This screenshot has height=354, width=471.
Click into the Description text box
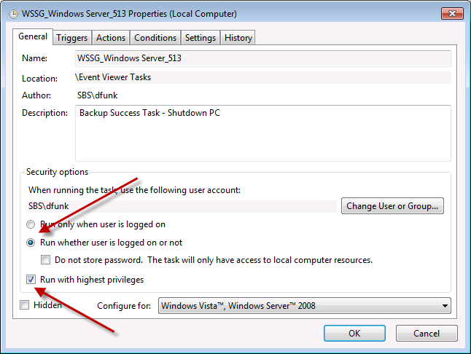pyautogui.click(x=262, y=133)
